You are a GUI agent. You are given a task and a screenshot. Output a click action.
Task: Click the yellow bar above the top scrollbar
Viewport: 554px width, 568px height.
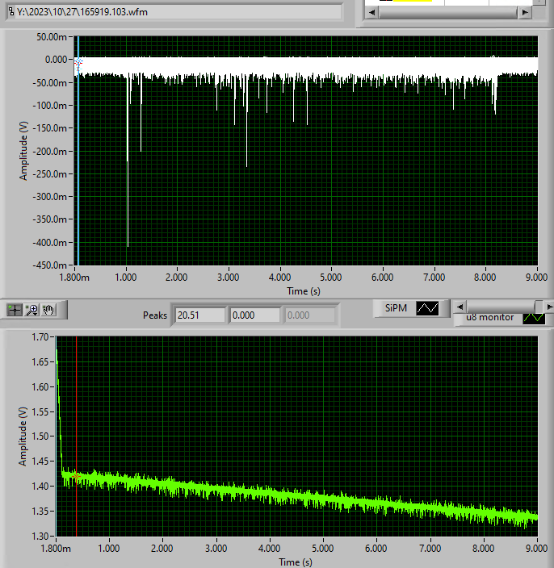click(413, 1)
